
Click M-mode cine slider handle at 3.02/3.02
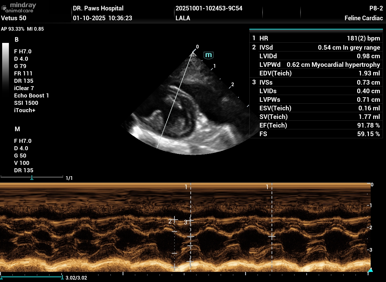[62, 277]
